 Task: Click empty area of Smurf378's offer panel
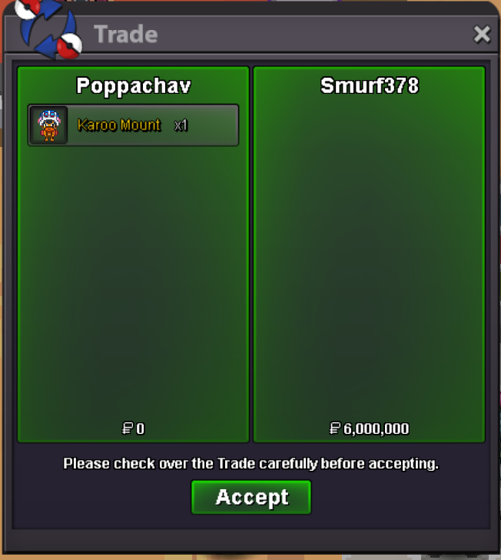tap(370, 257)
